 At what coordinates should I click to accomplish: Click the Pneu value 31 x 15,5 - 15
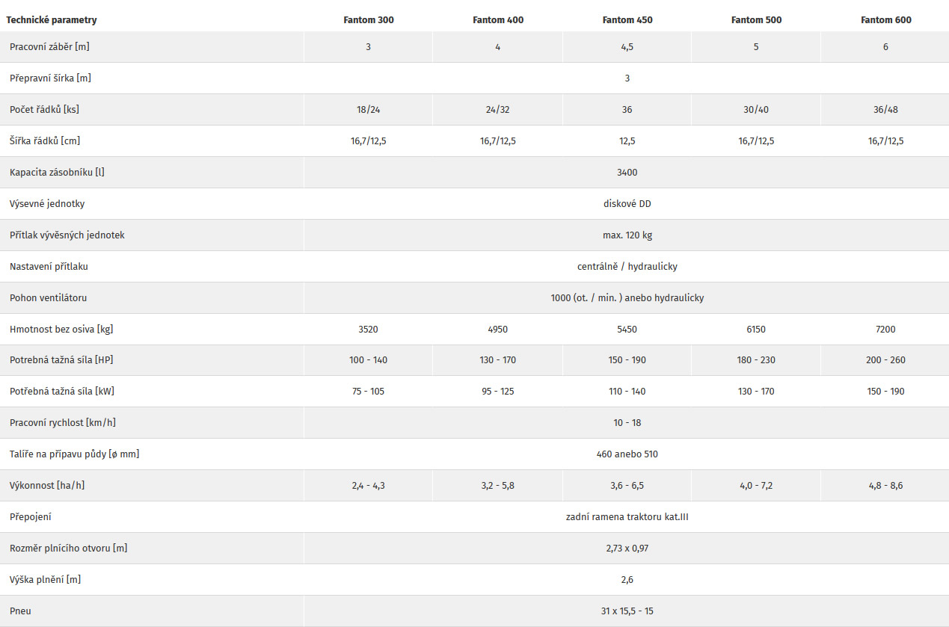(x=627, y=612)
